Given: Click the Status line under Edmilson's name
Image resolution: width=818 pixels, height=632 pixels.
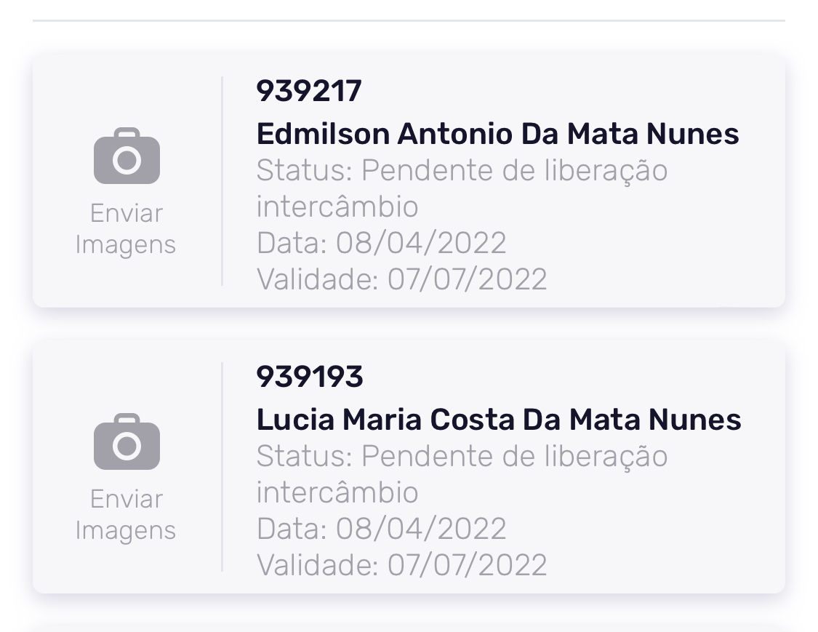Looking at the screenshot, I should [x=462, y=171].
